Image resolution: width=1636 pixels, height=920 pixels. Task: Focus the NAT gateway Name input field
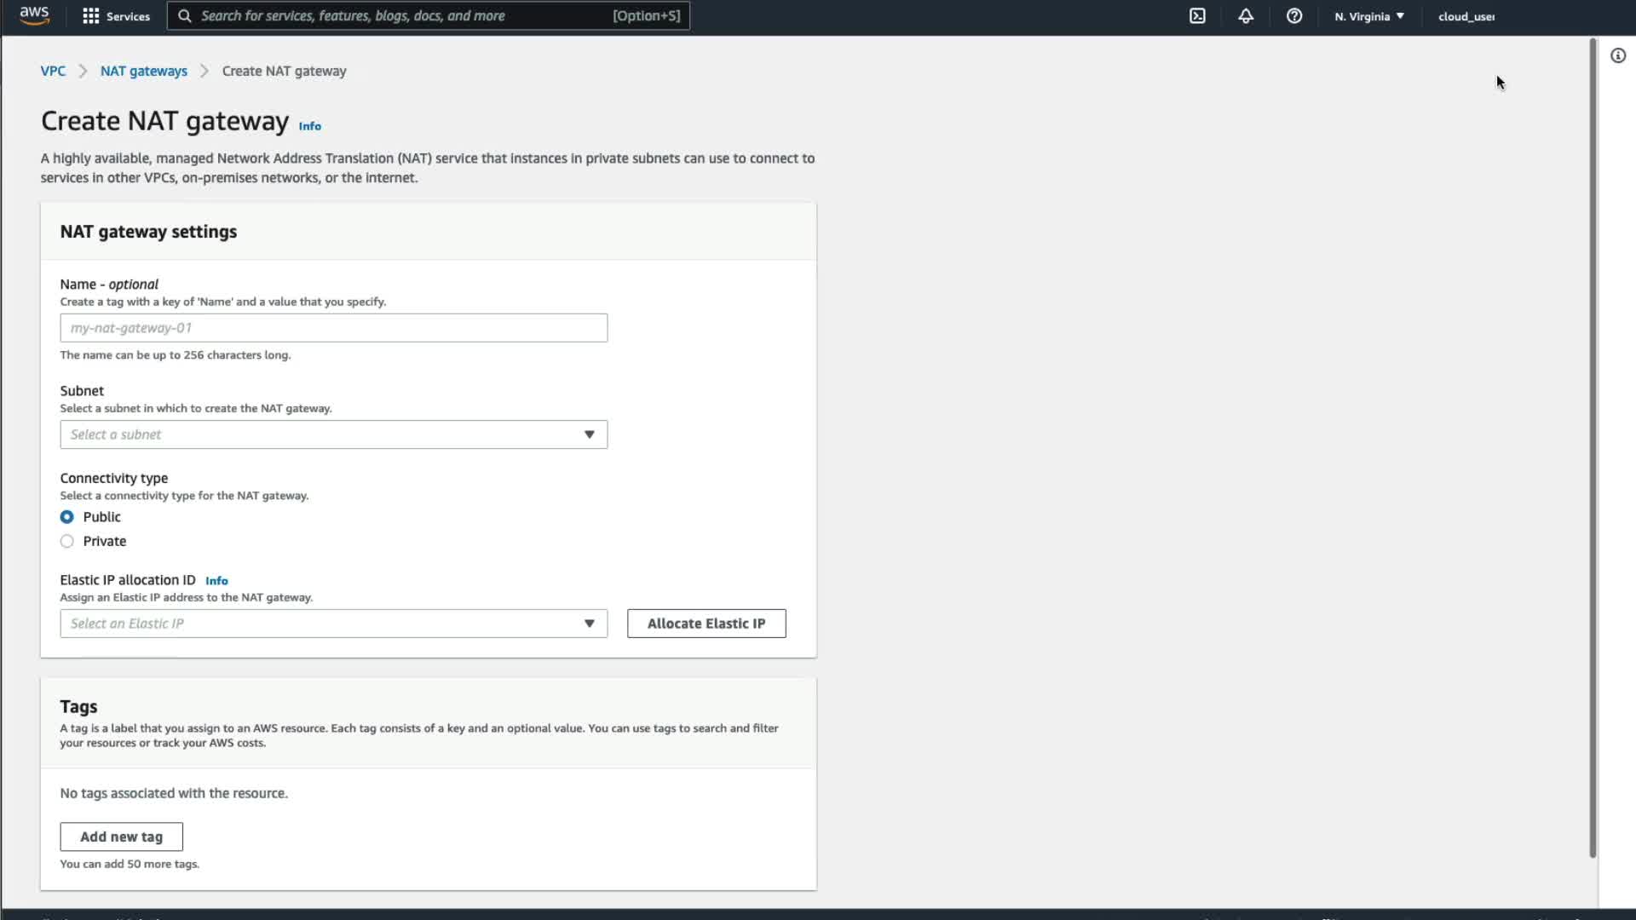coord(333,328)
